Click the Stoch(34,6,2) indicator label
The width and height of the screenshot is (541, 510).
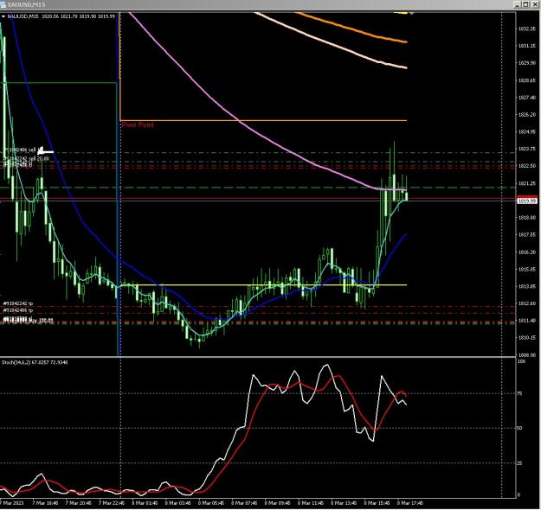[35, 362]
